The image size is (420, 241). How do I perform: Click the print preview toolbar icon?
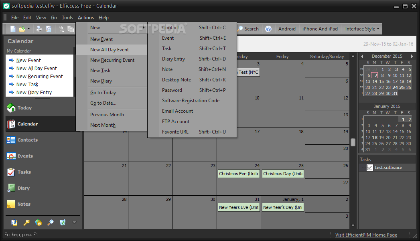tap(49, 29)
